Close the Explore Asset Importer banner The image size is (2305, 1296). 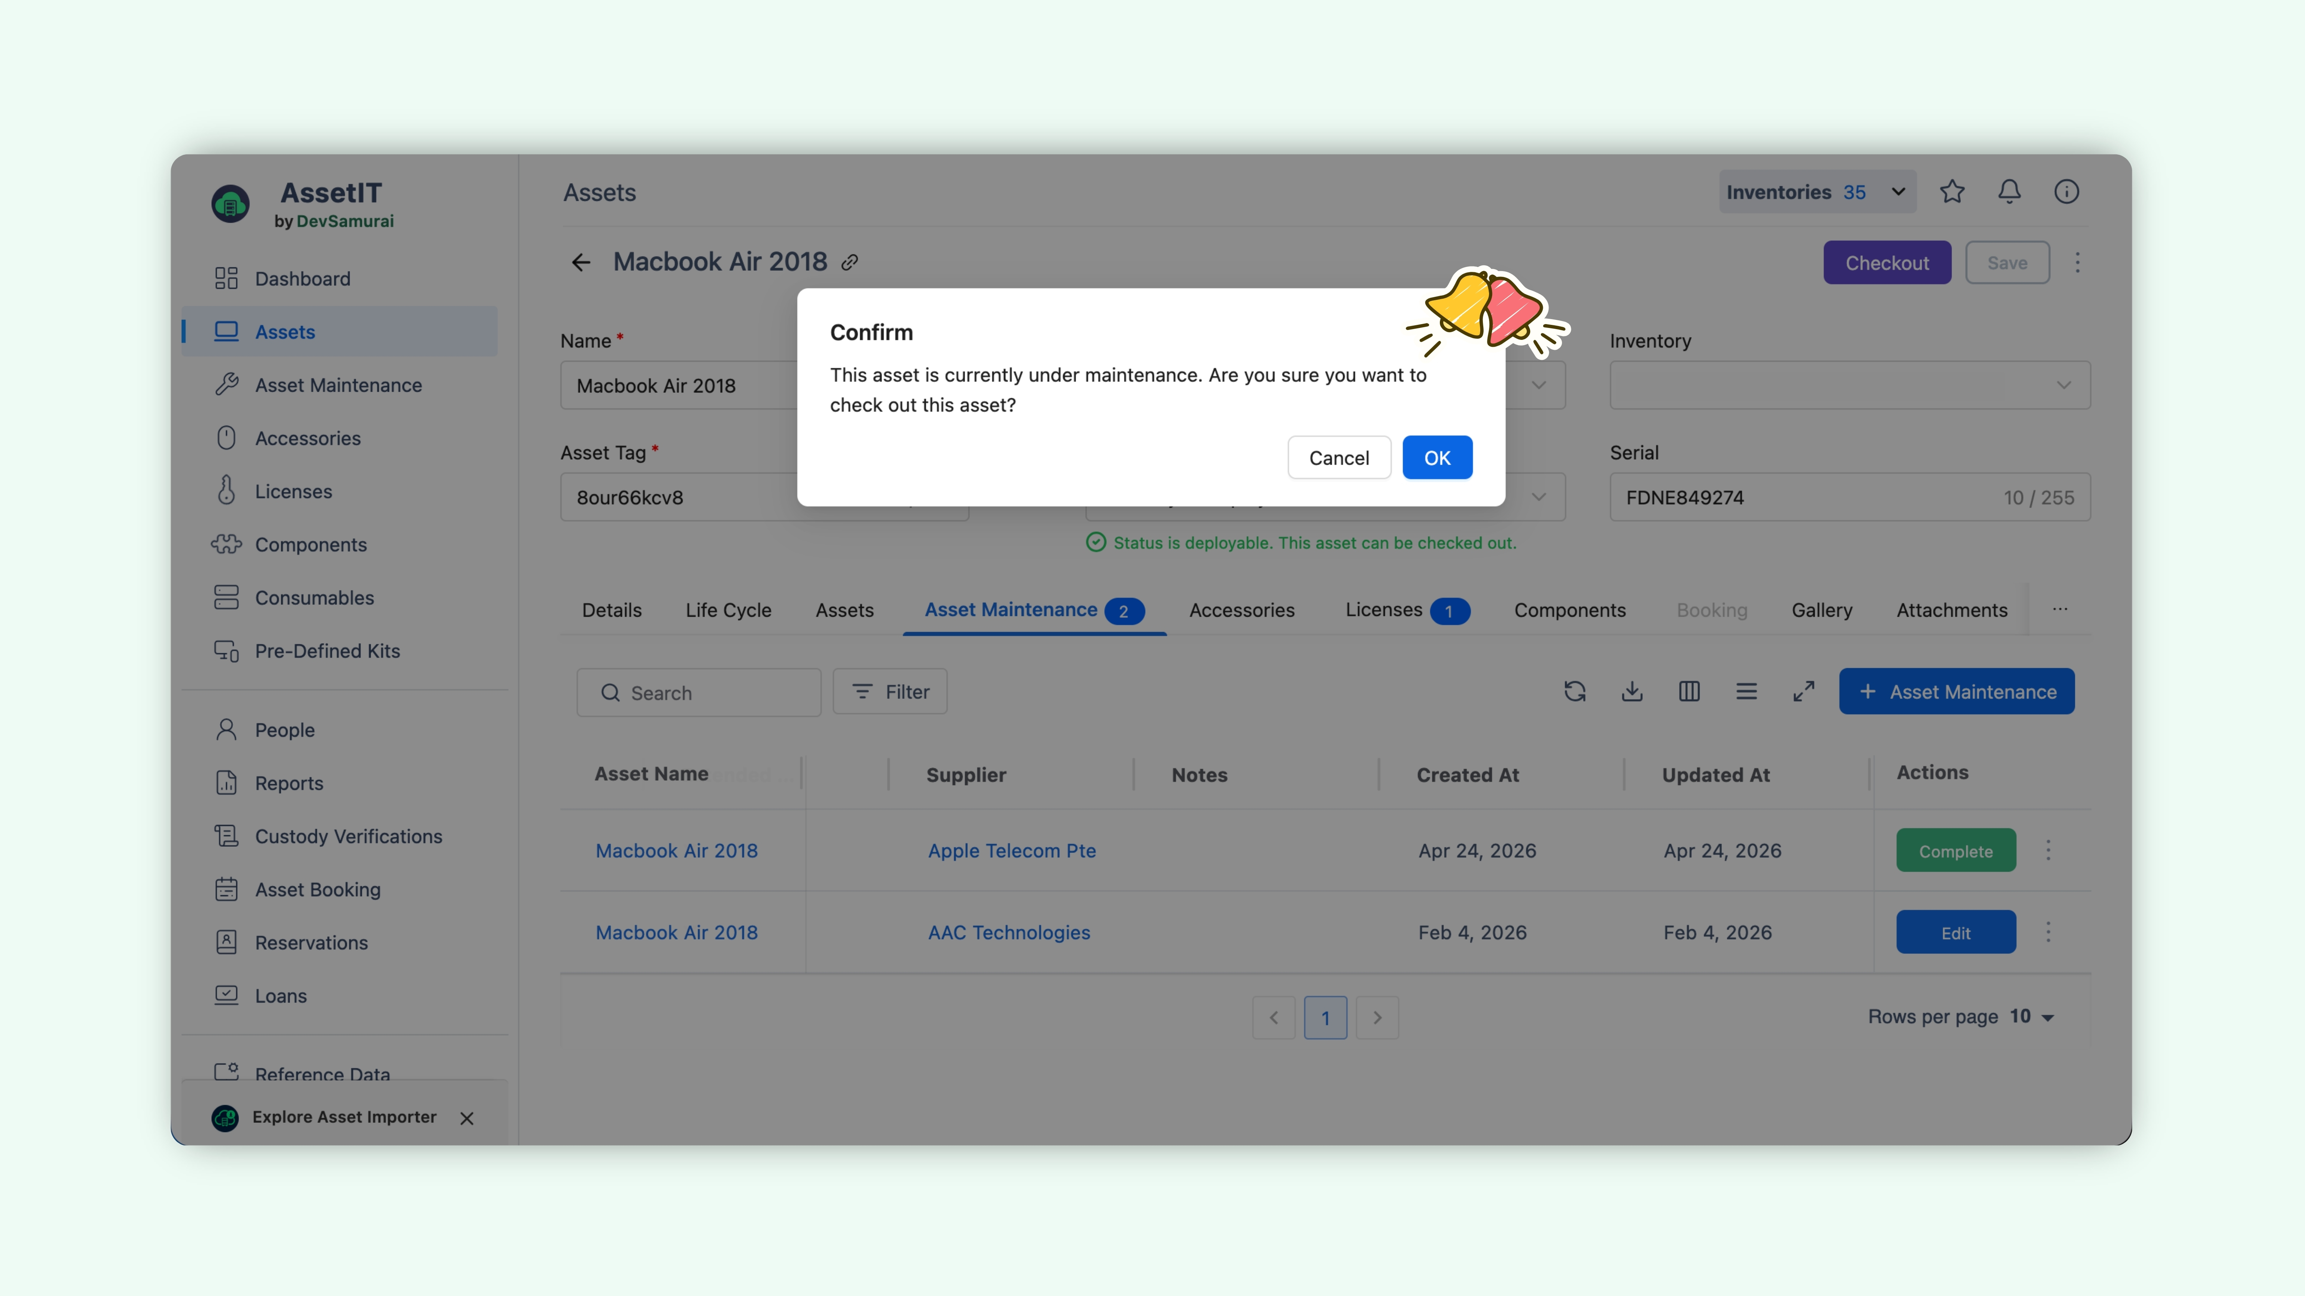coord(467,1118)
